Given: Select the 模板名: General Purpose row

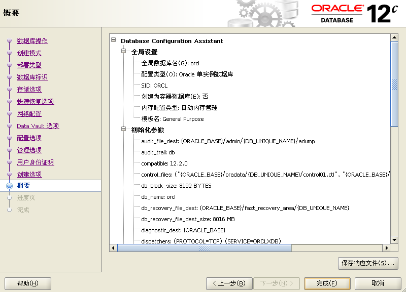Looking at the screenshot, I should [173, 119].
